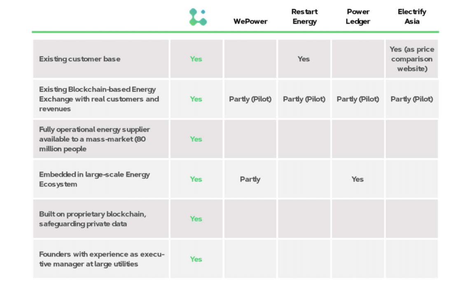This screenshot has width=474, height=290.
Task: Click the green Yes for existing customer base
Action: click(196, 59)
